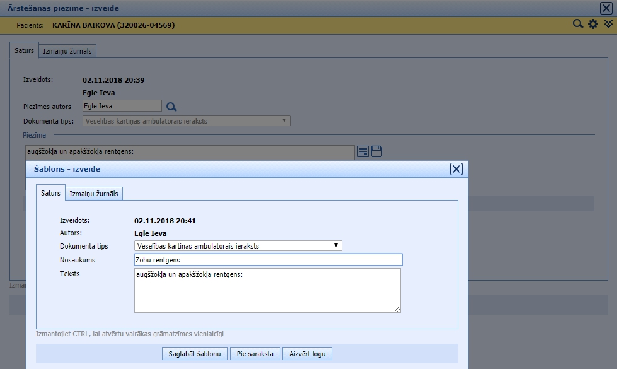Click the save-as-template floppy disk icon
Viewport: 617px width, 369px height.
[x=376, y=151]
